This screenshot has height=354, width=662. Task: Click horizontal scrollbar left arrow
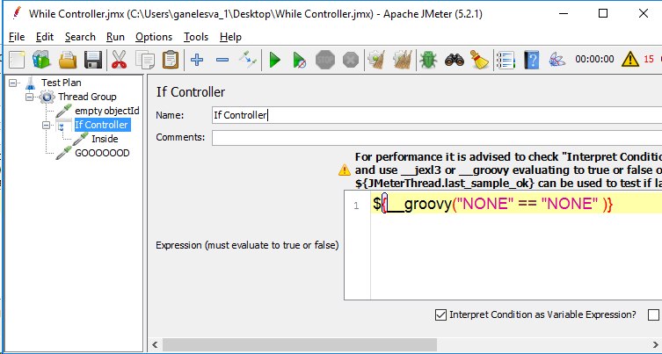coord(155,344)
